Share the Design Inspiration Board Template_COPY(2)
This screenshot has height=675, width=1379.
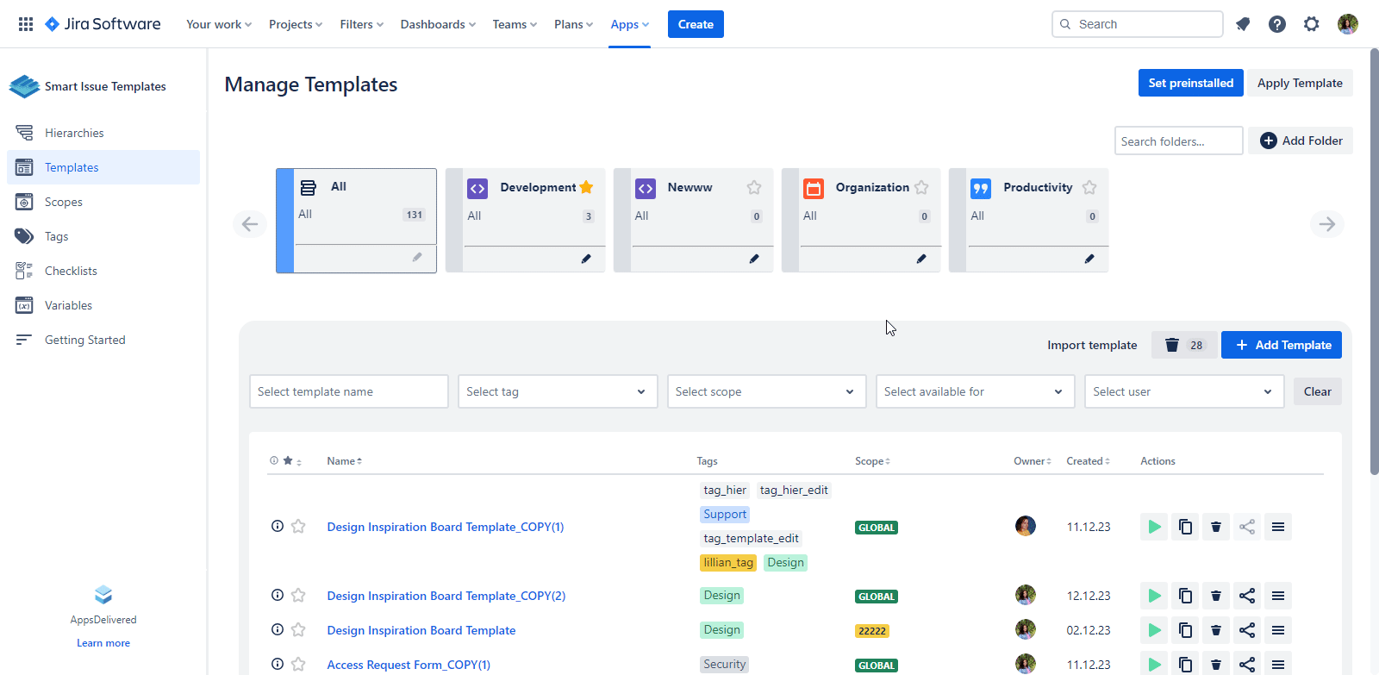pyautogui.click(x=1247, y=596)
